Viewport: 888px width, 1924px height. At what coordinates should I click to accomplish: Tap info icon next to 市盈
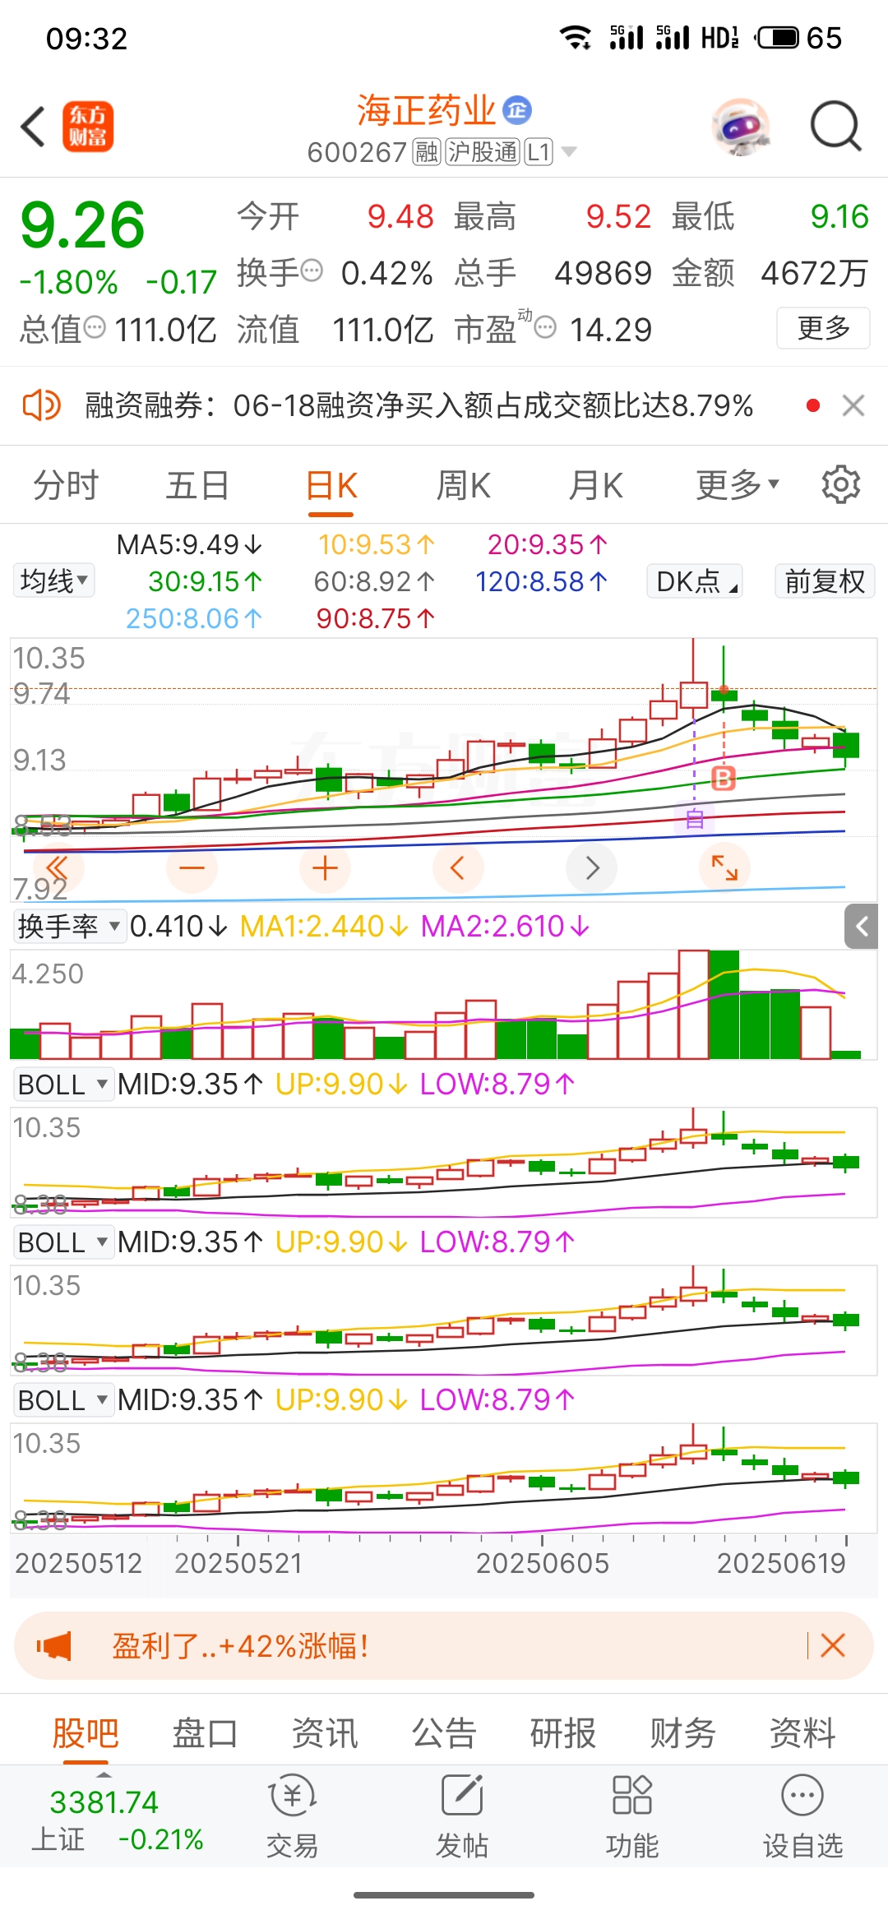point(545,327)
